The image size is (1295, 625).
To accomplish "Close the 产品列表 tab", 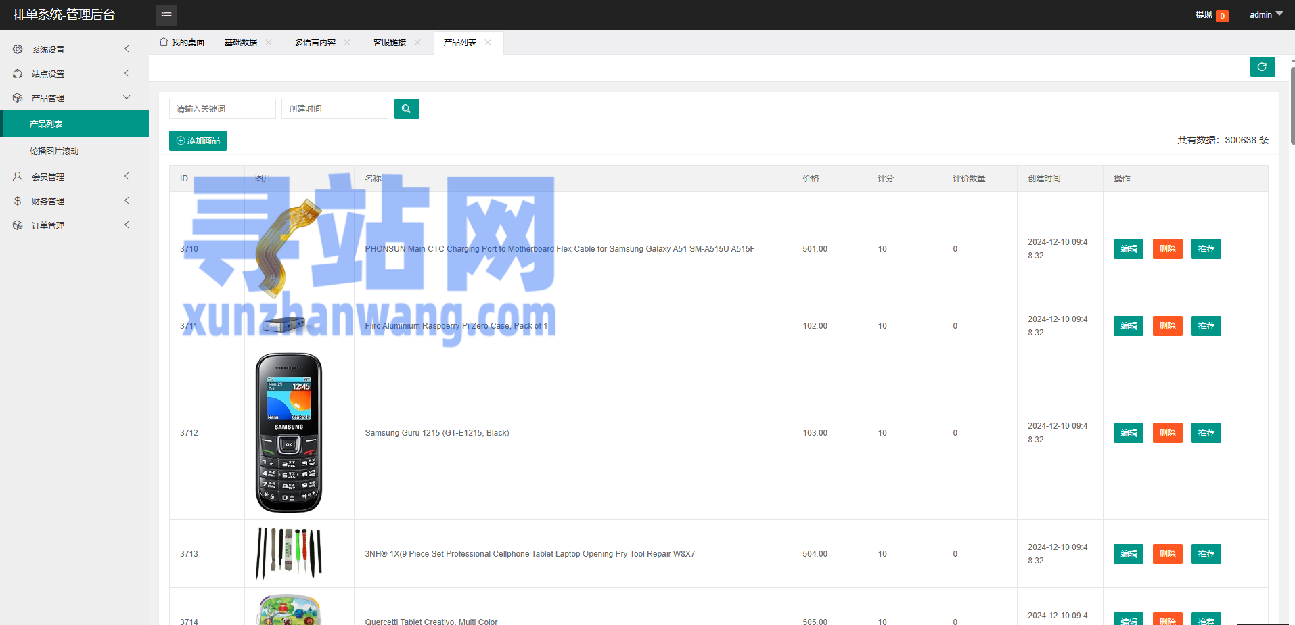I will coord(488,42).
